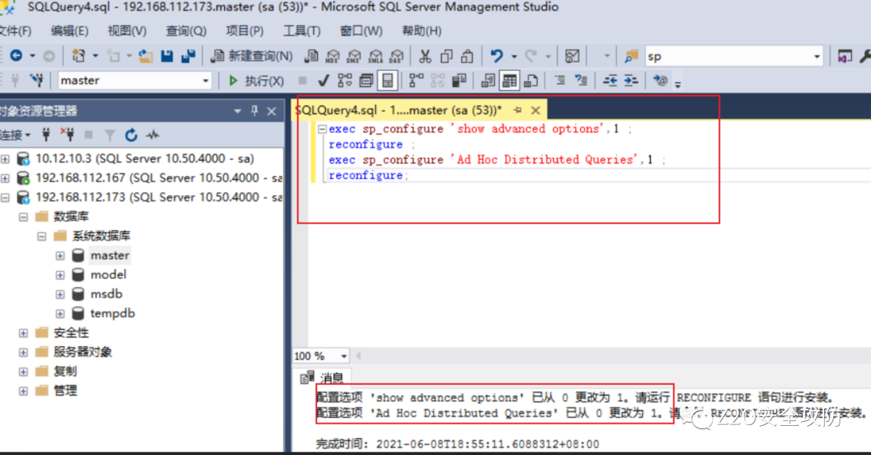
Task: Open a new DAX query
Action: (x=396, y=56)
